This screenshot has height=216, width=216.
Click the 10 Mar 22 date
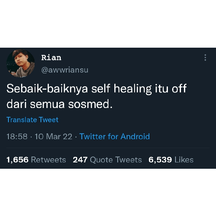coord(54,136)
